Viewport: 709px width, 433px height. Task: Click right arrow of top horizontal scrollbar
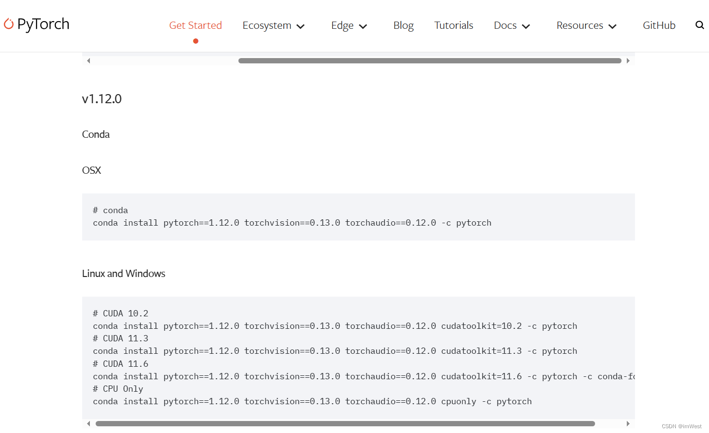[x=628, y=60]
